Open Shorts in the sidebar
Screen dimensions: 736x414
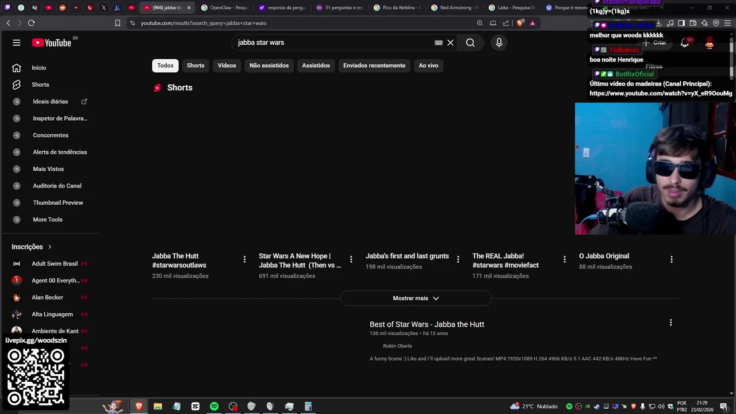tap(50, 85)
